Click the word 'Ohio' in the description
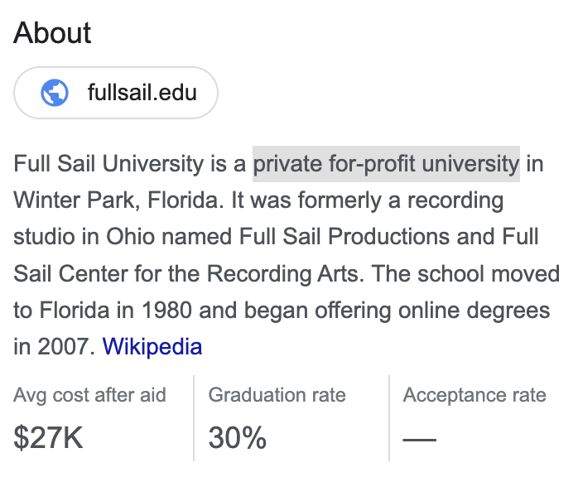 (130, 236)
